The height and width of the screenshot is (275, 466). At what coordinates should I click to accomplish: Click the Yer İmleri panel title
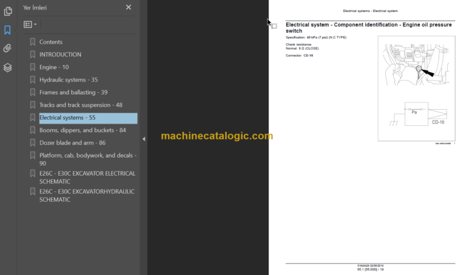point(35,8)
